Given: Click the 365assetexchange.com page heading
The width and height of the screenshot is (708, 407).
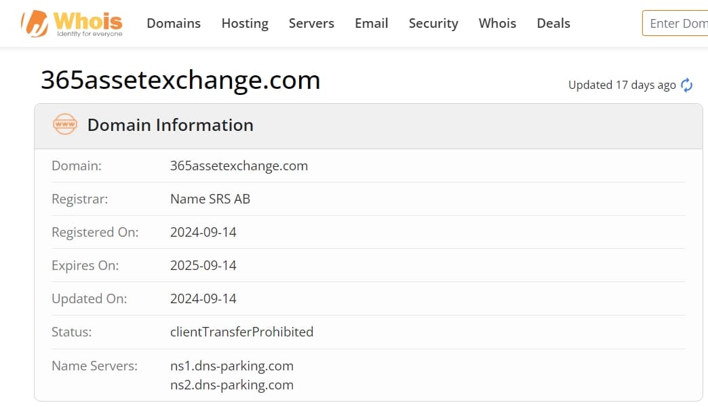Looking at the screenshot, I should (180, 80).
